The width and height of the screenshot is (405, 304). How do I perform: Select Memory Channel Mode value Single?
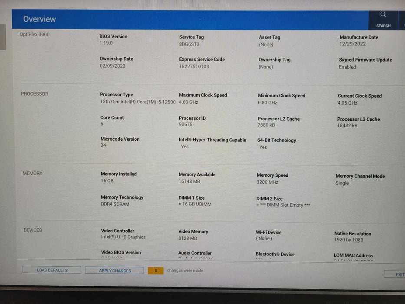(342, 183)
